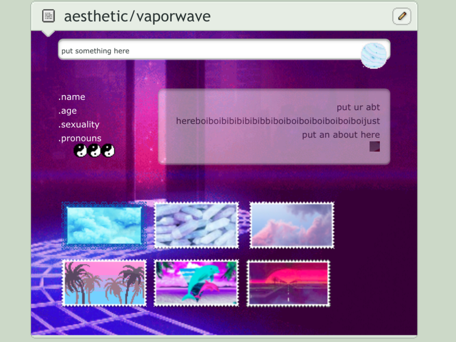Click the 'put something here' text field
This screenshot has width=456, height=342.
[224, 49]
